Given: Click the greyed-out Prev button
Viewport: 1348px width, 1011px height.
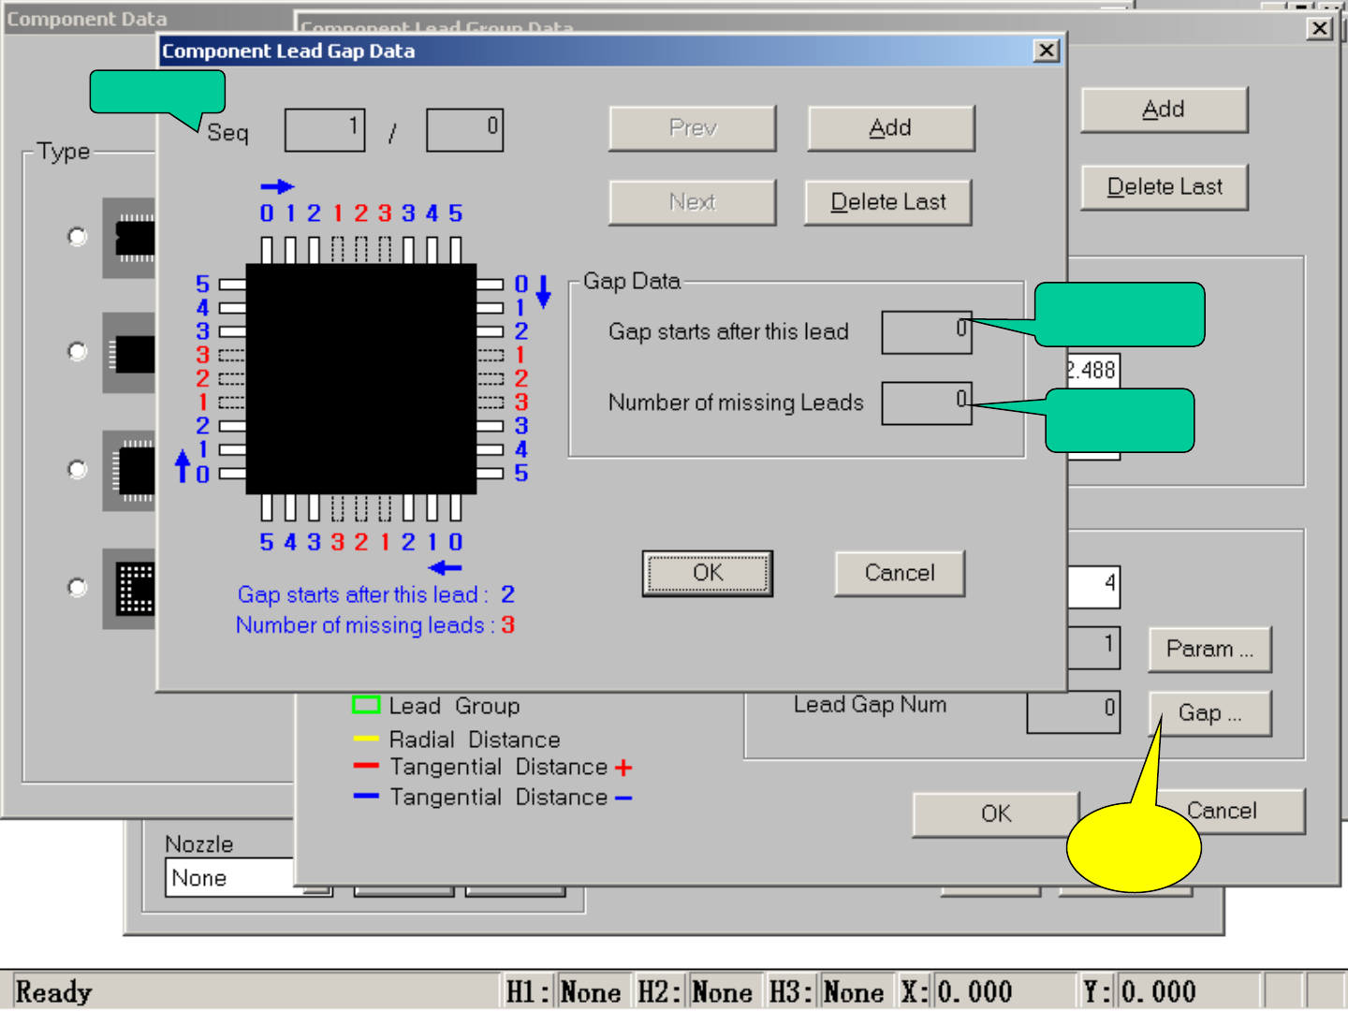Looking at the screenshot, I should [693, 128].
